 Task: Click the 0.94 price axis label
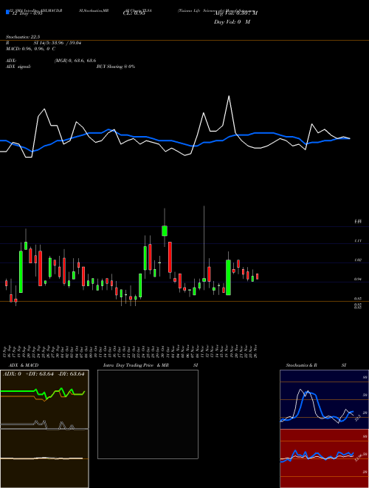click(358, 279)
